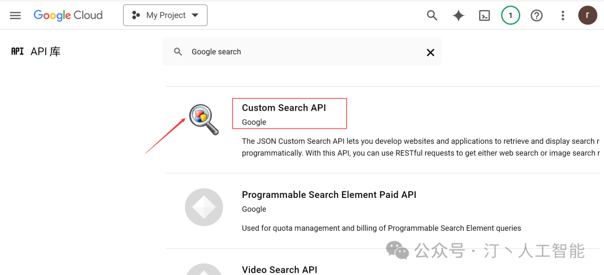Open the Gemini sparkle assistant icon
Image resolution: width=604 pixels, height=275 pixels.
coord(459,16)
